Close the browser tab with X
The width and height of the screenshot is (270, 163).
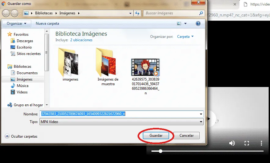235,4
